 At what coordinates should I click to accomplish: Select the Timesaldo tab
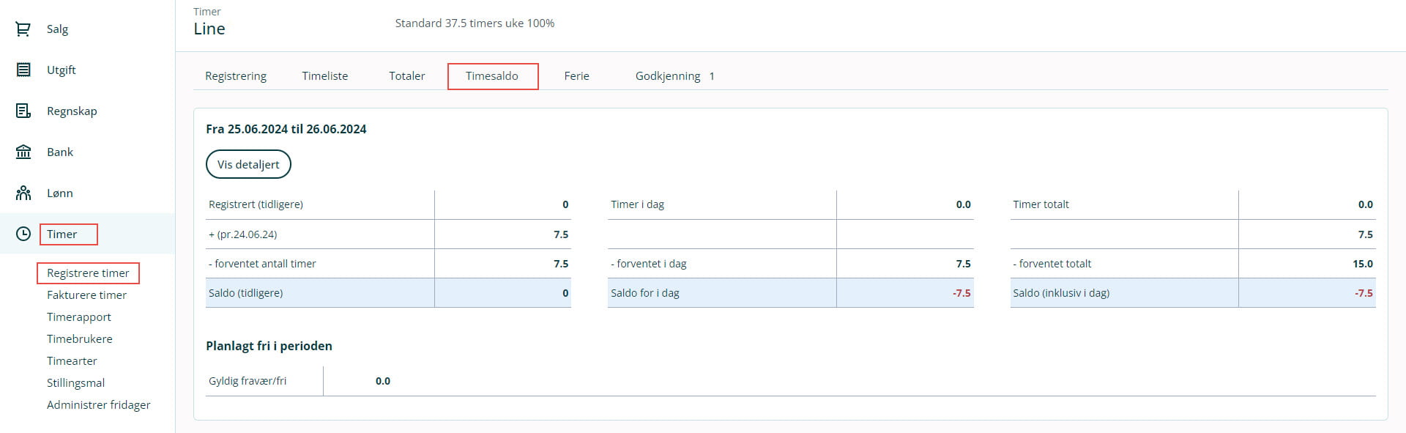tap(492, 76)
